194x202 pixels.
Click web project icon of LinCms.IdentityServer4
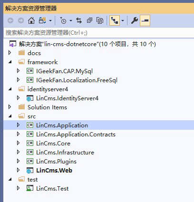click(30, 98)
